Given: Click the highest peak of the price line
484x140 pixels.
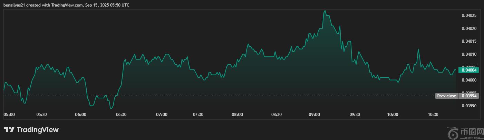Looking at the screenshot, I should tap(325, 11).
